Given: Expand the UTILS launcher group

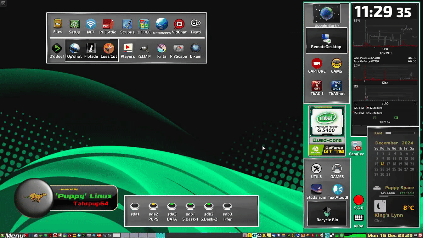Looking at the screenshot, I should pos(316,171).
